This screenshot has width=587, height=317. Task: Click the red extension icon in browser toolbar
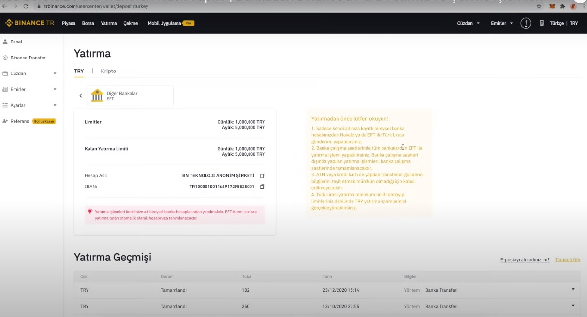(573, 6)
